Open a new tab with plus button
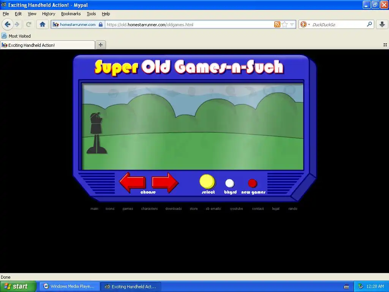 [x=100, y=45]
